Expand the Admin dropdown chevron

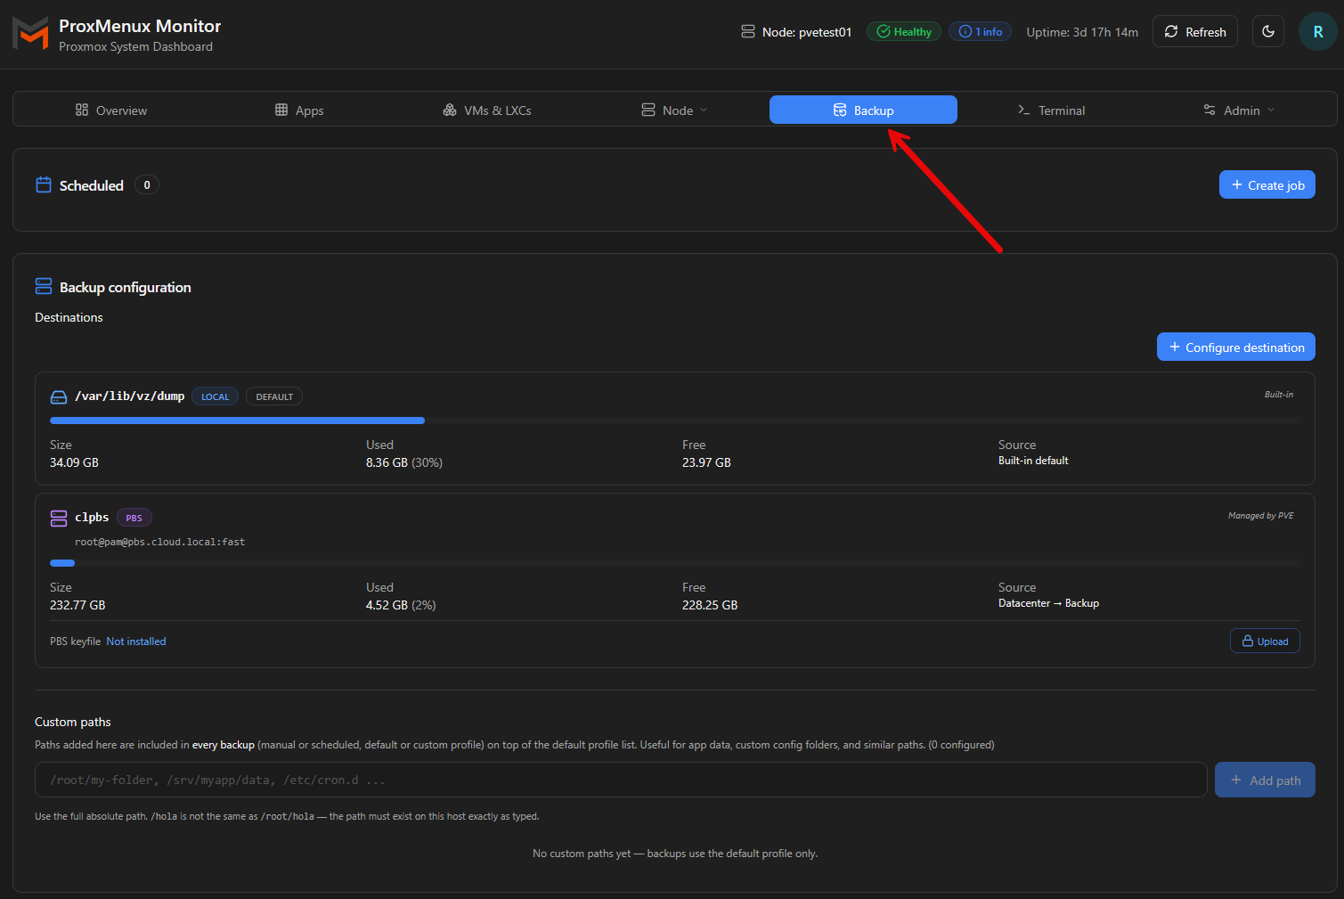[x=1271, y=110]
